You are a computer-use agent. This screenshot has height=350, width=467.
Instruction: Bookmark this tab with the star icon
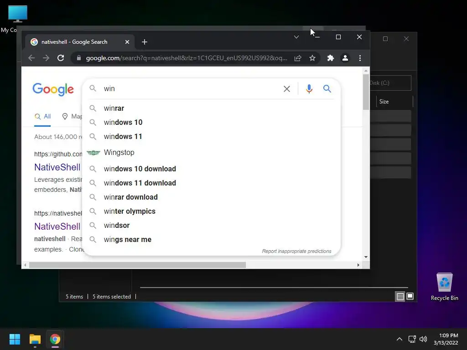(x=312, y=58)
